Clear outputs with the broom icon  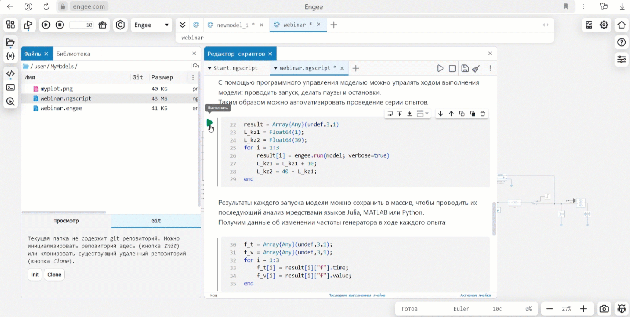pos(476,68)
